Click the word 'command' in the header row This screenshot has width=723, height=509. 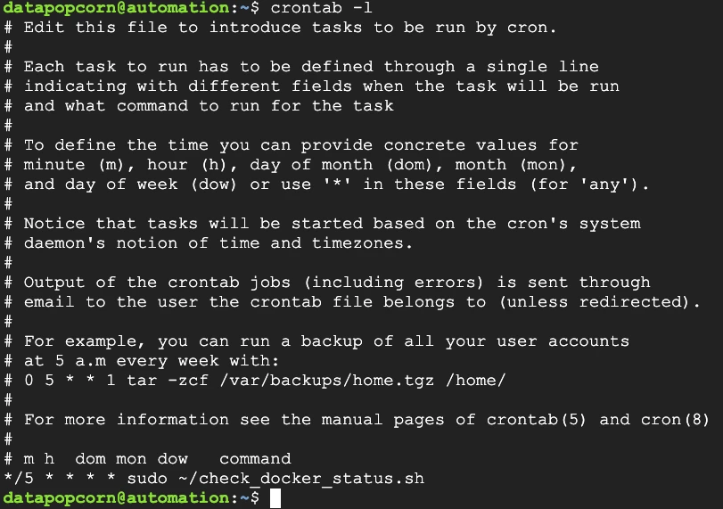click(255, 459)
